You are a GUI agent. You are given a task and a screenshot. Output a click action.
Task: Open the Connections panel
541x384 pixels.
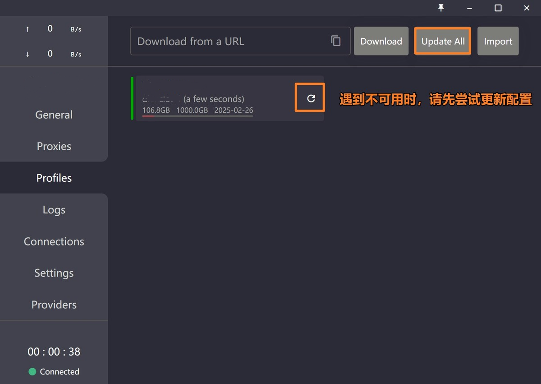coord(54,241)
